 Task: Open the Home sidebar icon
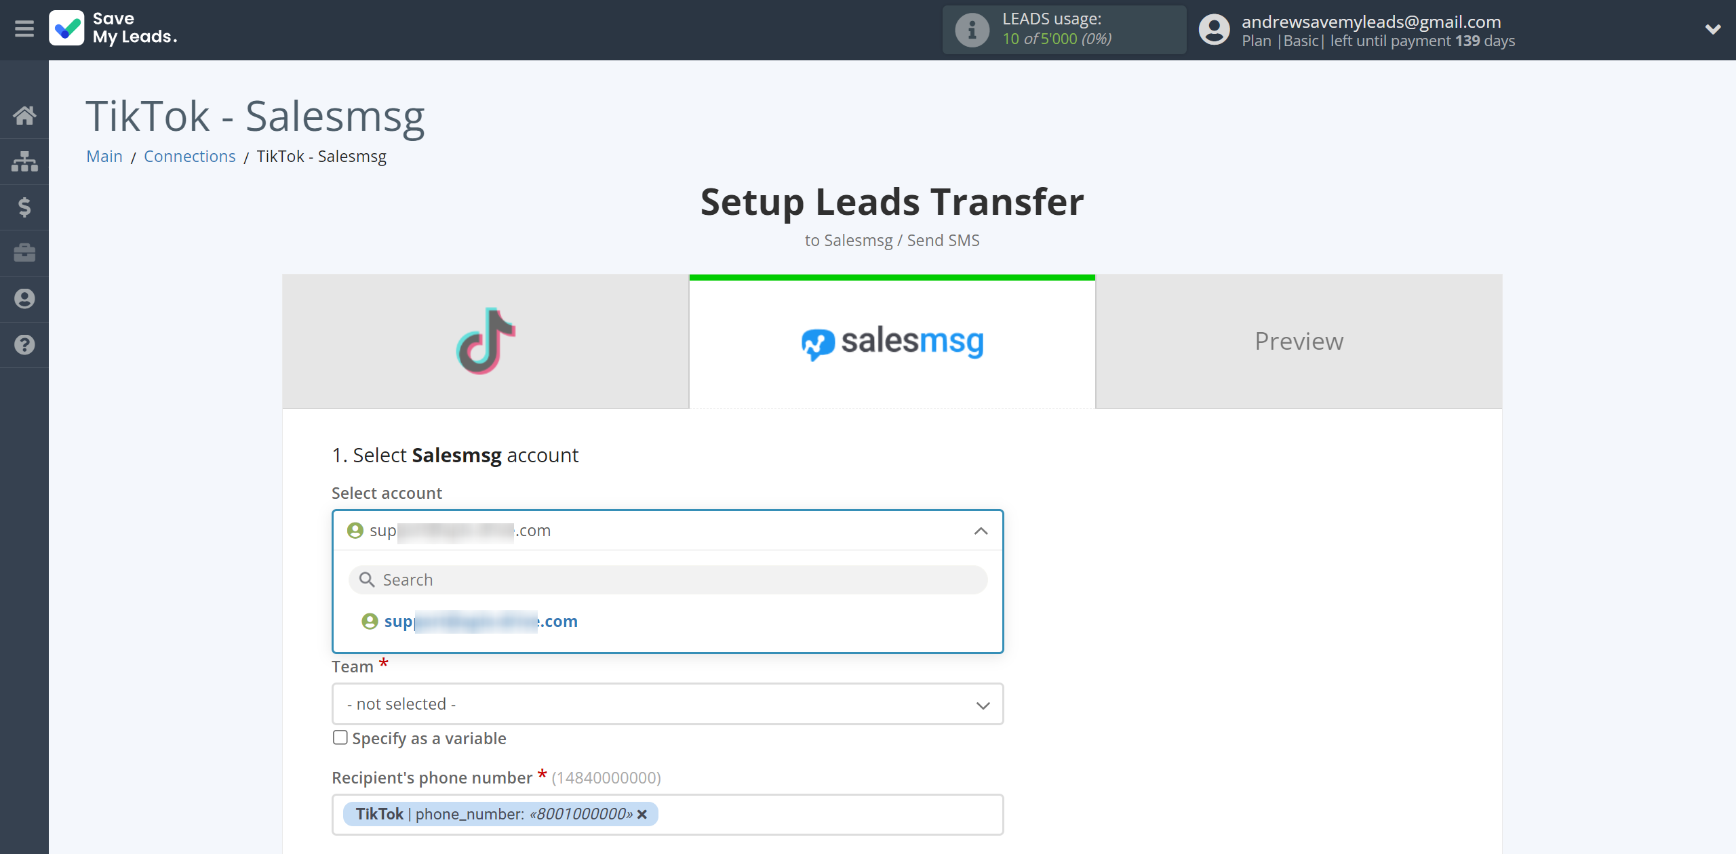click(24, 115)
